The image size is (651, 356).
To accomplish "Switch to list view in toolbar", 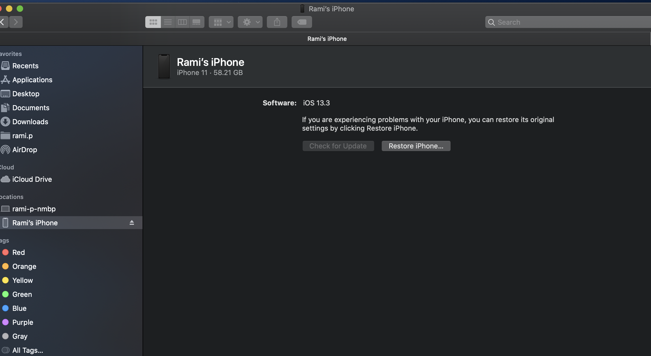I will click(168, 22).
